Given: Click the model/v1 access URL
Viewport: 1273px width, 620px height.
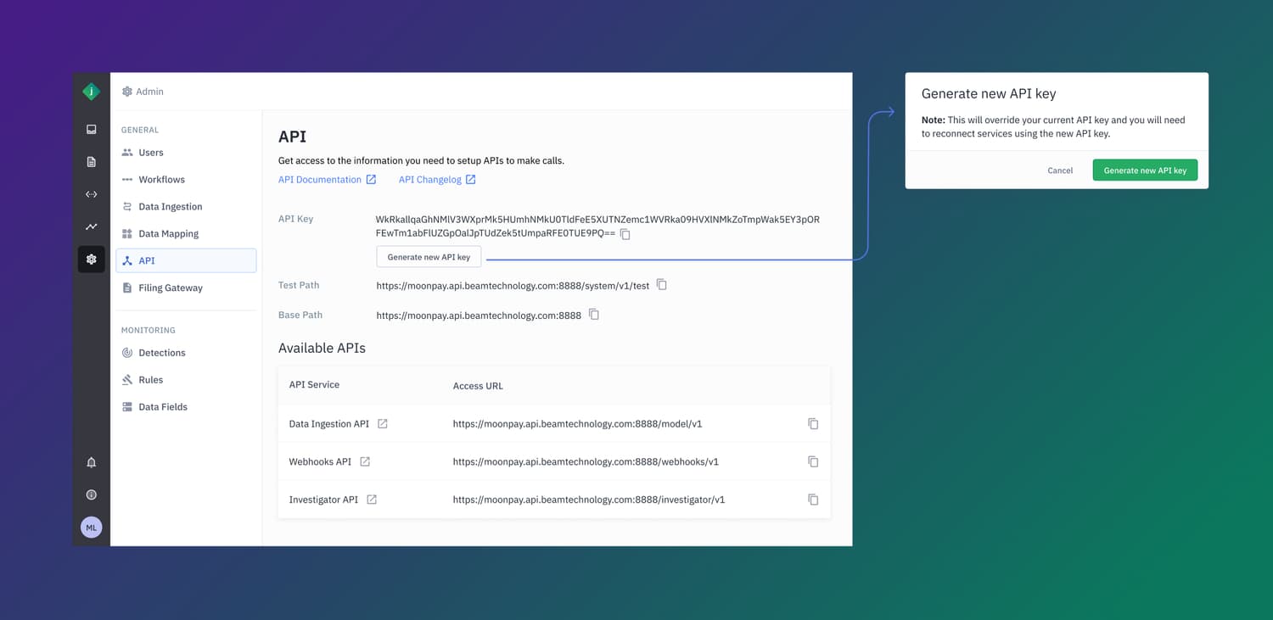Looking at the screenshot, I should tap(577, 423).
